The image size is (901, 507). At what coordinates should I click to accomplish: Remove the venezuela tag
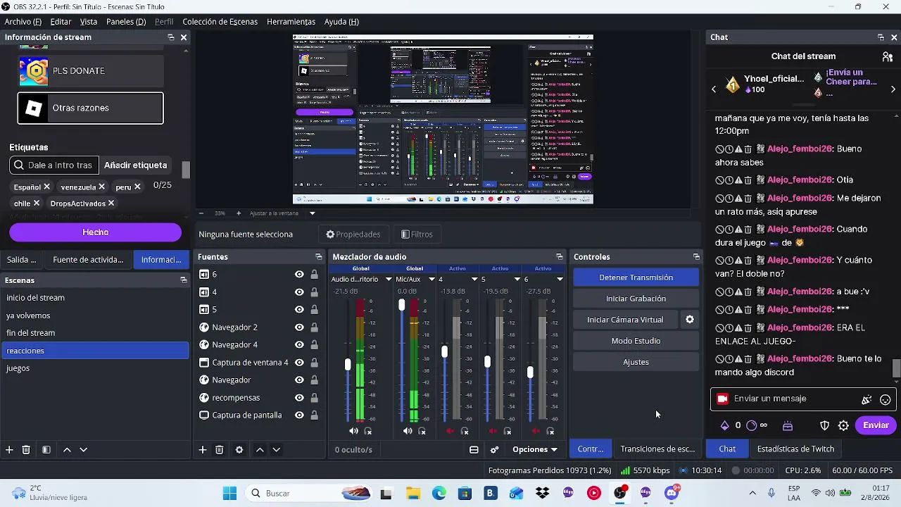(x=101, y=187)
